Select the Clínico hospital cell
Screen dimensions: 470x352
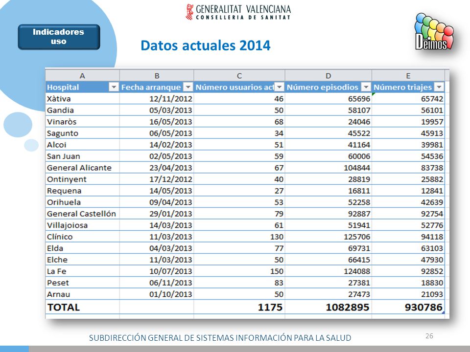[x=82, y=237]
